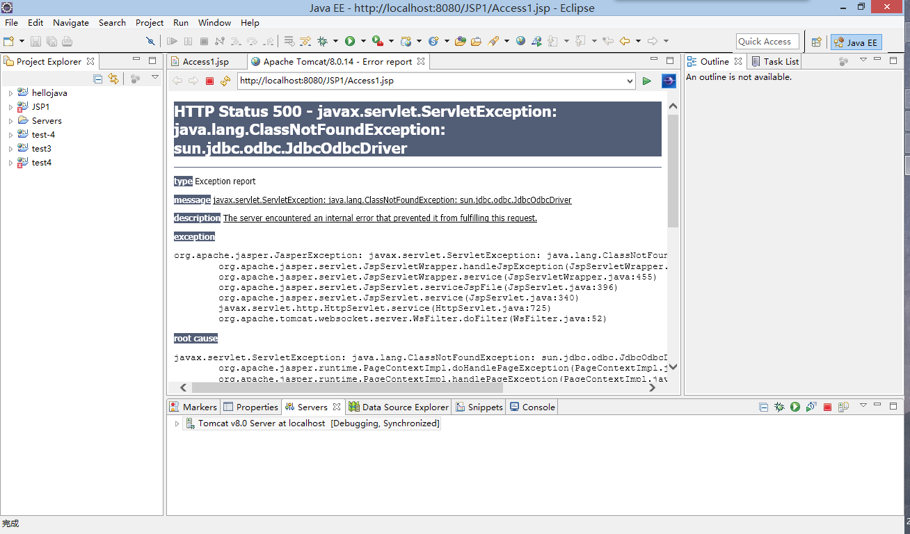Expand the hellojava project
The height and width of the screenshot is (534, 910).
[x=10, y=92]
